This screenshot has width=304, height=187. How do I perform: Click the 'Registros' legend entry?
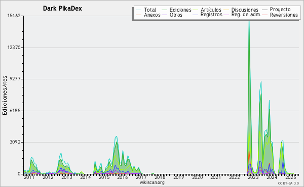[x=211, y=15]
